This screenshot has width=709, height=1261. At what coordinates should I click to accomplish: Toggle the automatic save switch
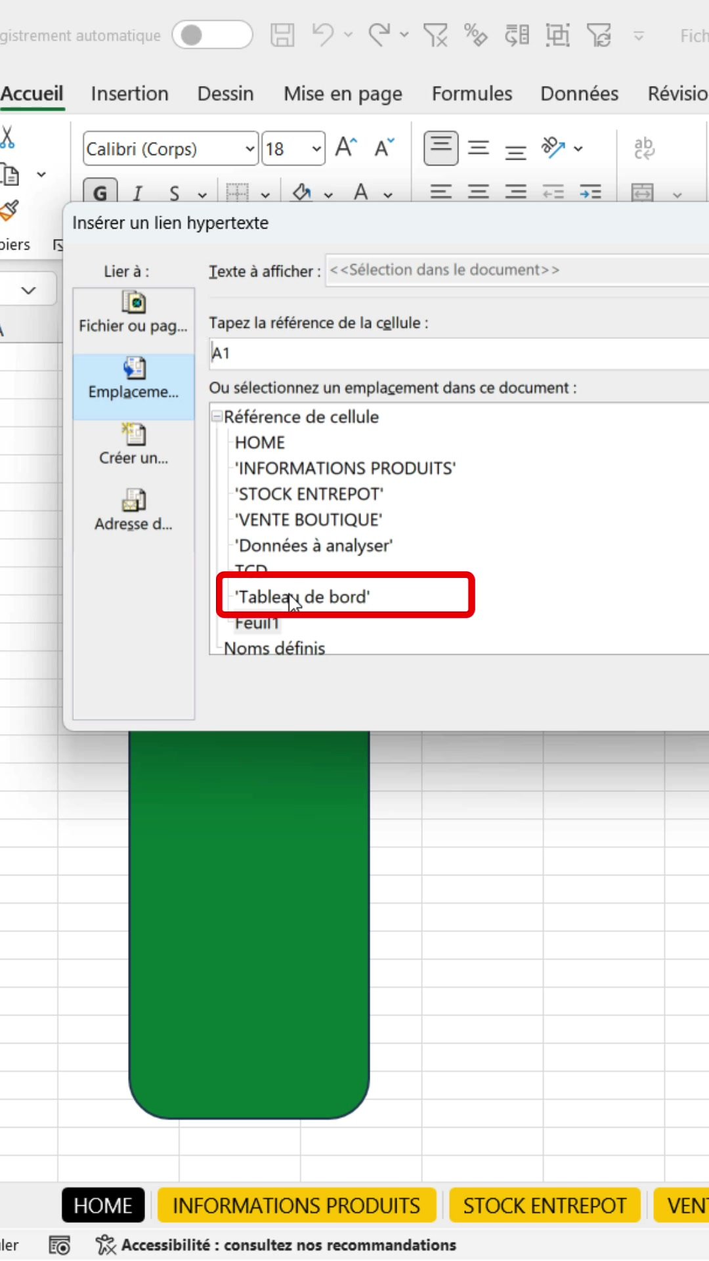[212, 35]
